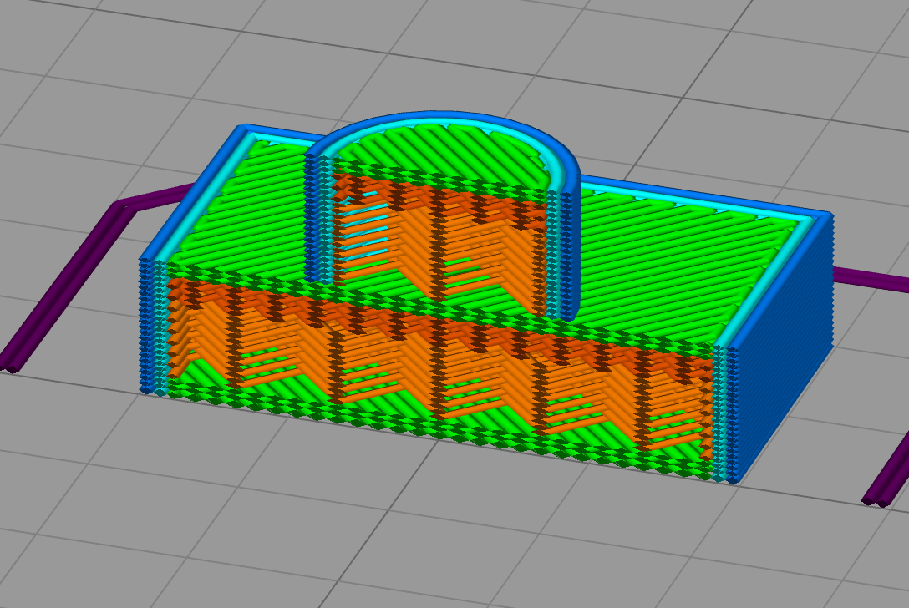
Task: Select the orange infill inside the arched tower
Action: [440, 243]
